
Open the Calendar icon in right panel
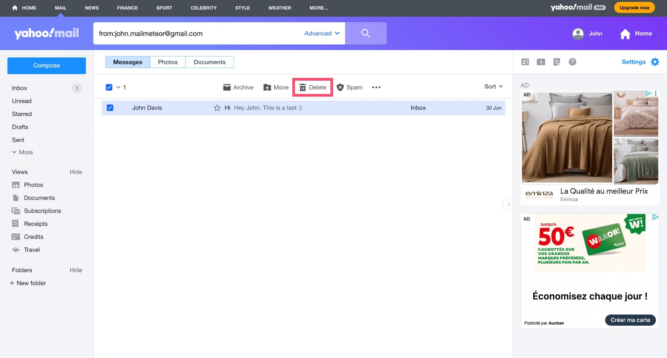coord(541,62)
